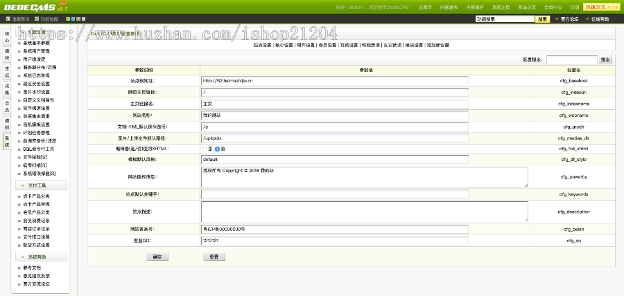The image size is (624, 296).
Task: Open 内容维护 in the top navigation
Action: 475,7
